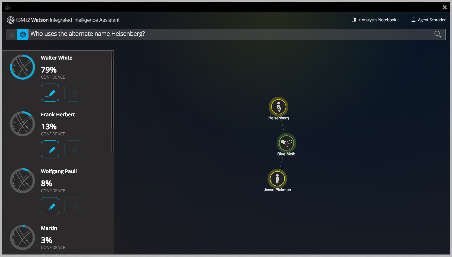
Task: Select the Heisenberg node in graph
Action: point(279,107)
